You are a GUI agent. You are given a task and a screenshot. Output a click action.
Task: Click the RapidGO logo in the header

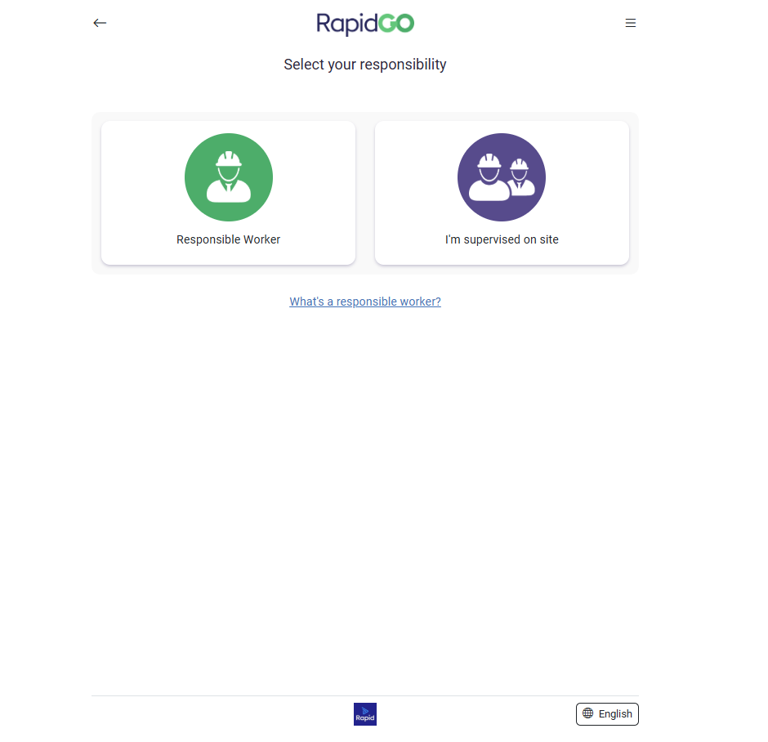365,24
